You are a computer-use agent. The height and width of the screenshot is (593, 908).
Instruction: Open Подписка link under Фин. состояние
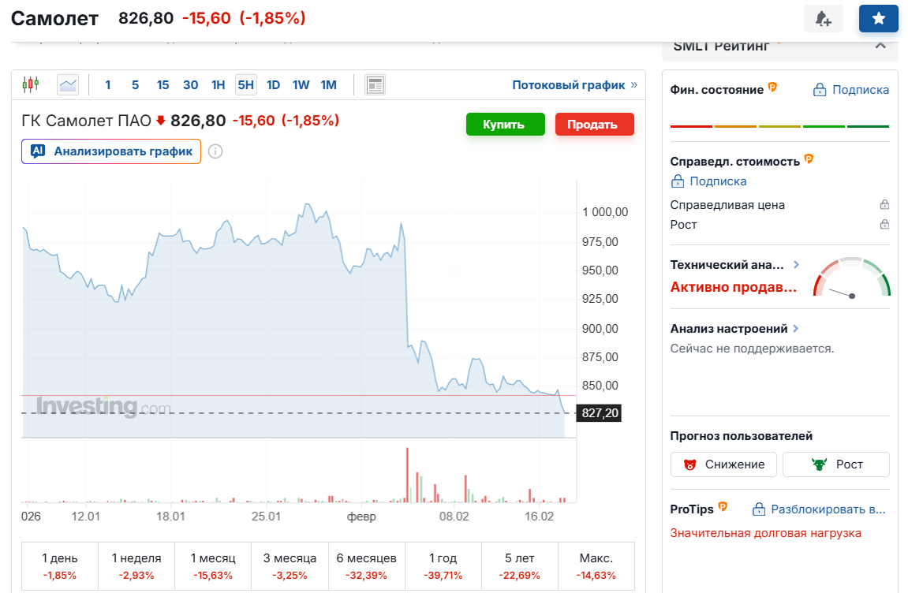[850, 90]
